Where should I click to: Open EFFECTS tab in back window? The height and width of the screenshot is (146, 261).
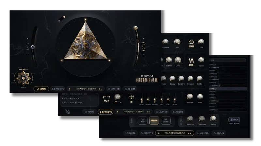[146, 133]
